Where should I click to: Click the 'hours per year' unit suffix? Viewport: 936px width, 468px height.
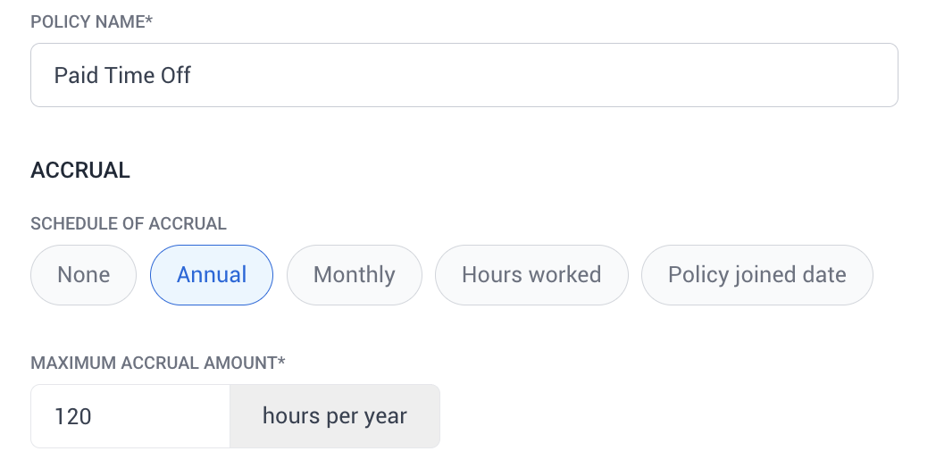click(335, 416)
